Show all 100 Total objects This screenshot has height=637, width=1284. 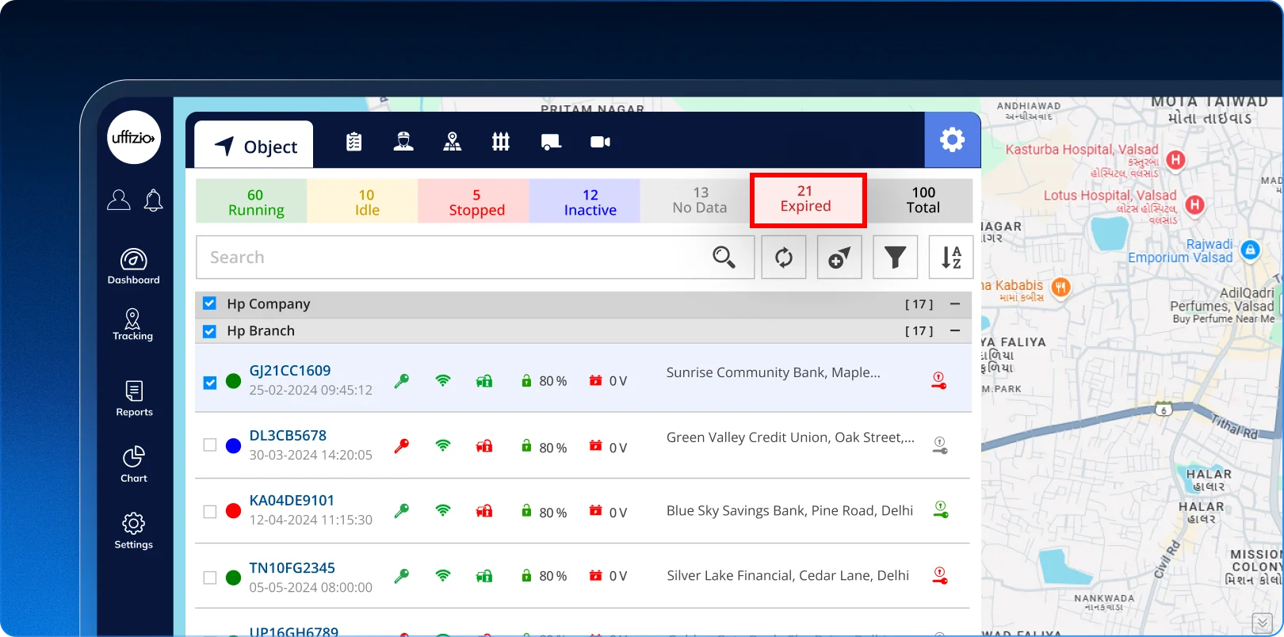tap(919, 200)
